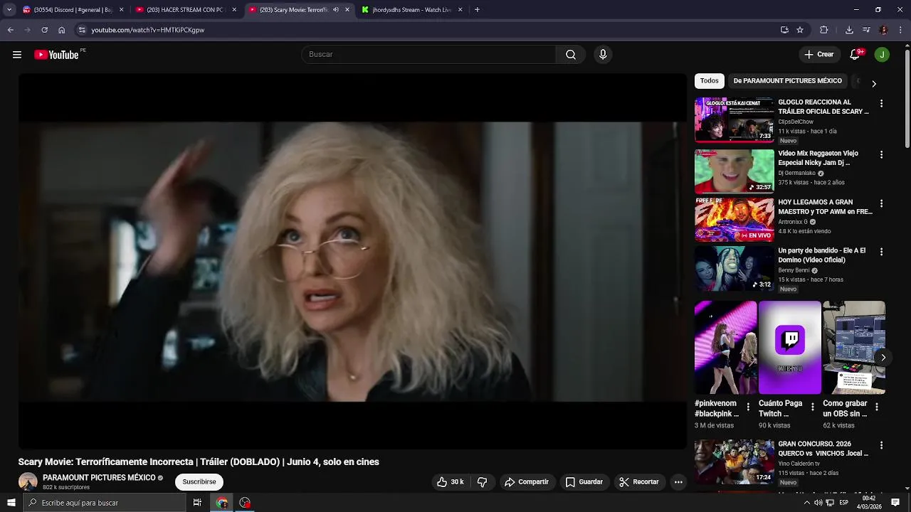Open GRAN CONCURSO 2026 thumbnail
911x512 pixels.
(734, 462)
